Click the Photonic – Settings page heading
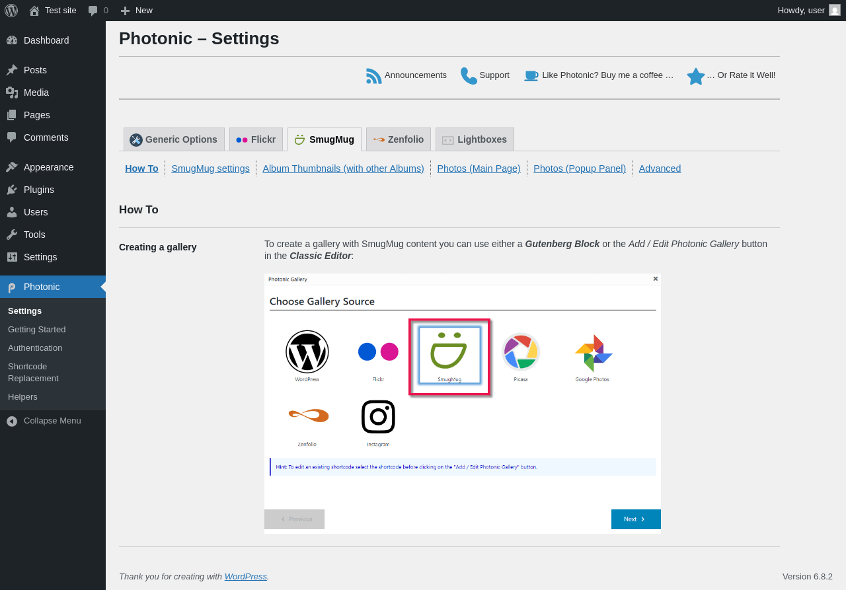Image resolution: width=846 pixels, height=590 pixels. tap(199, 38)
